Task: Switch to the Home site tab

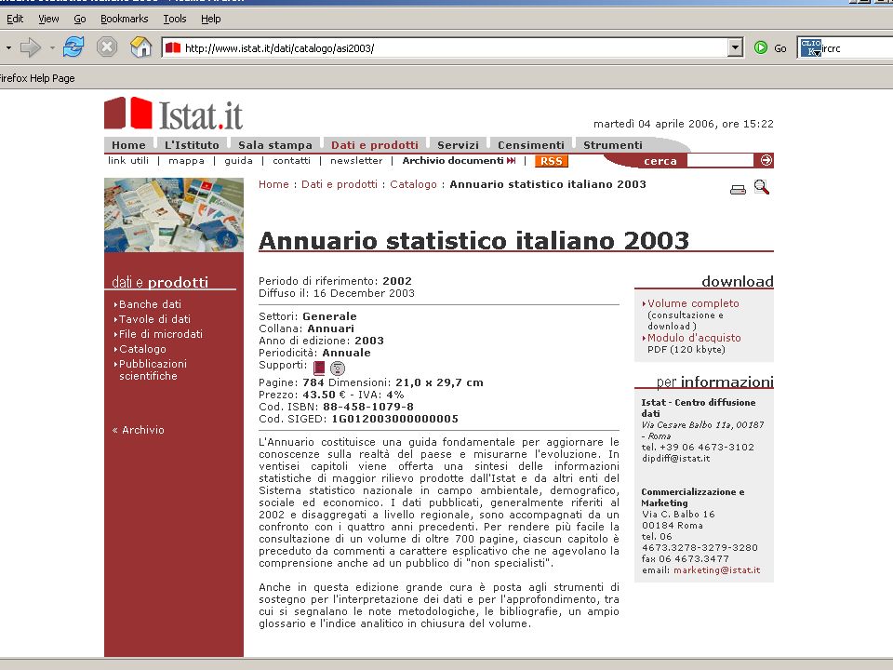Action: tap(128, 145)
